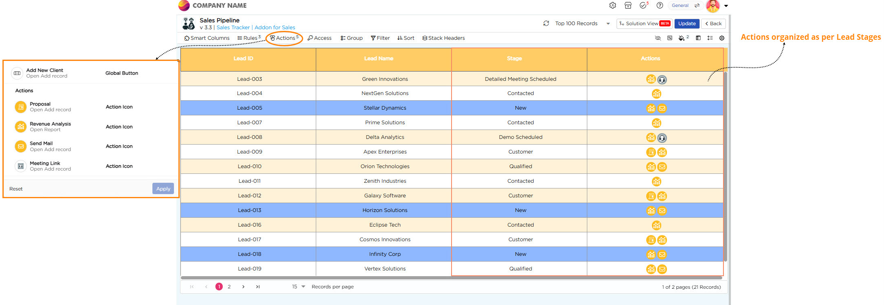
Task: Open the Smart Columns menu
Action: click(x=207, y=38)
